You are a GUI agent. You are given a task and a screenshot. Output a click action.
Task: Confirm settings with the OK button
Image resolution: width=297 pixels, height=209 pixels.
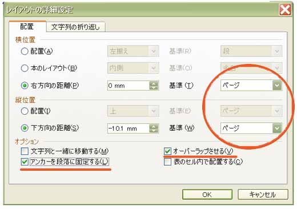[x=207, y=194]
